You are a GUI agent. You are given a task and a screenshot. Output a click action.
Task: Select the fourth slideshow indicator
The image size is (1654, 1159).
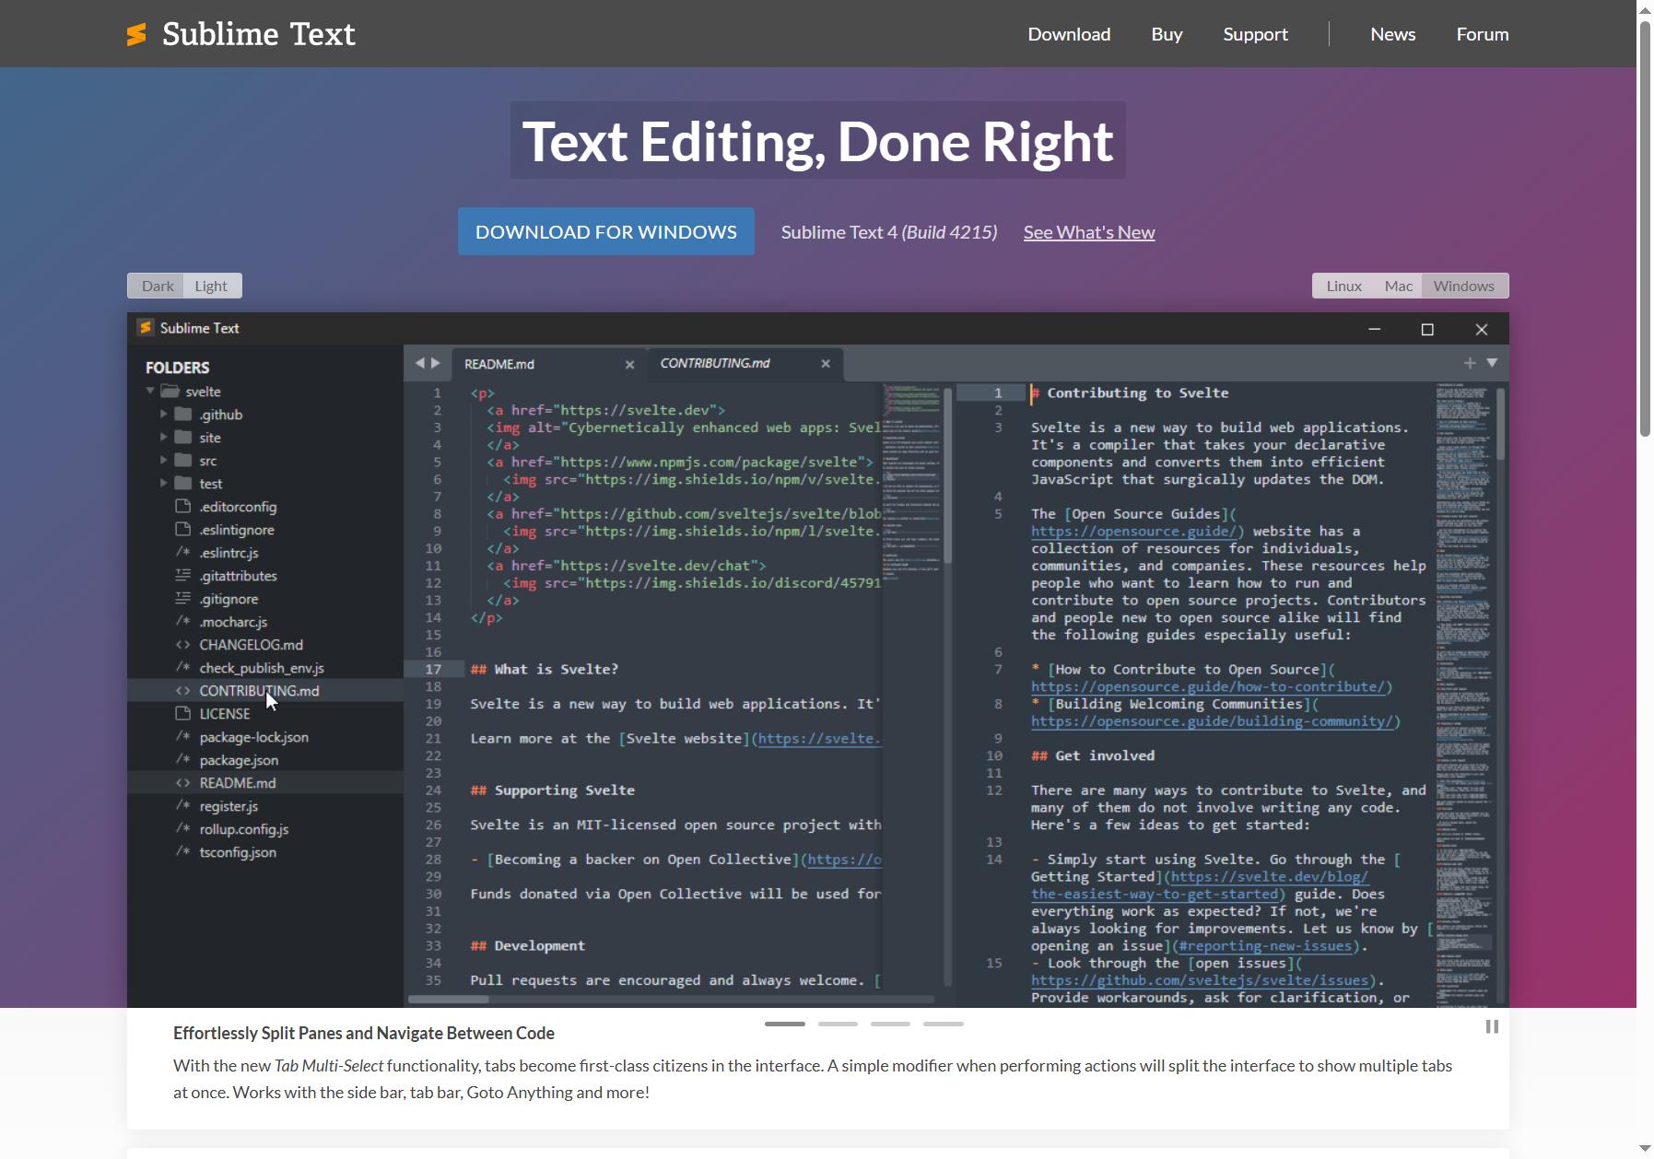[944, 1024]
